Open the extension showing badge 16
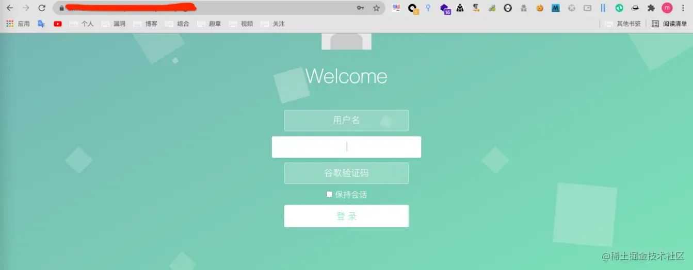The width and height of the screenshot is (693, 270). click(444, 8)
